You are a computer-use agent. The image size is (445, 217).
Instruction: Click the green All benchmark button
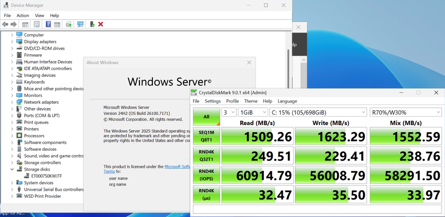point(206,117)
